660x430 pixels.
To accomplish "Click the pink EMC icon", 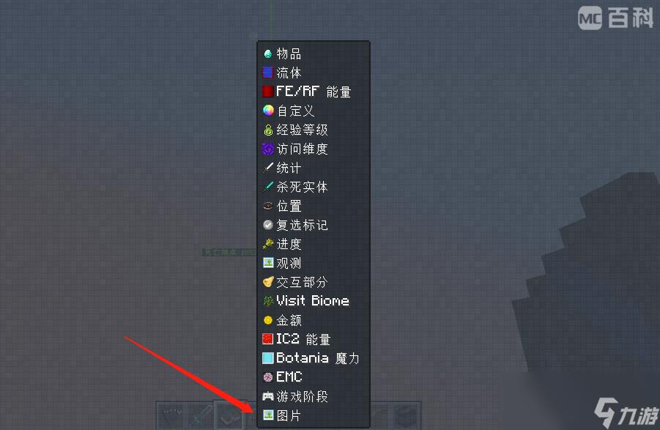I will 267,377.
